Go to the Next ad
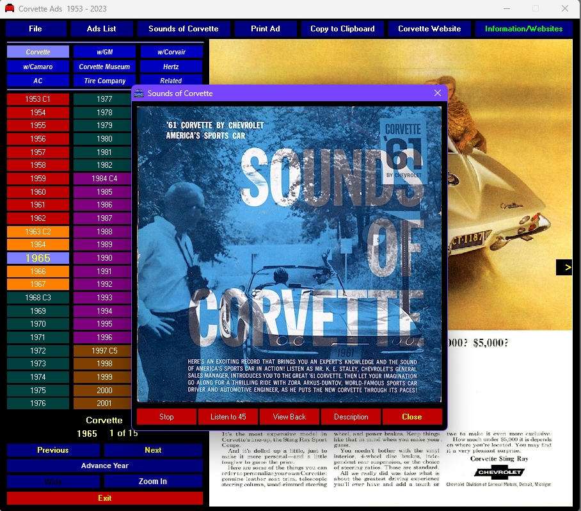Screen dimensions: 581x511 click(x=153, y=450)
